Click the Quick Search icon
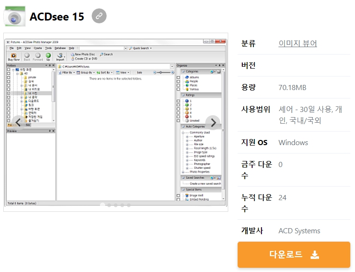 [131, 48]
